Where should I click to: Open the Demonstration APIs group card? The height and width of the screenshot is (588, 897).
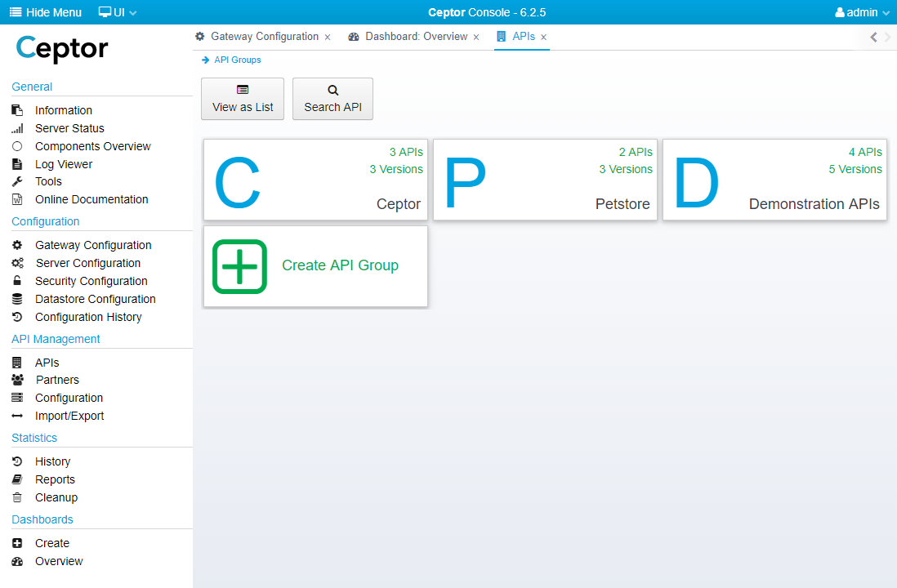774,180
